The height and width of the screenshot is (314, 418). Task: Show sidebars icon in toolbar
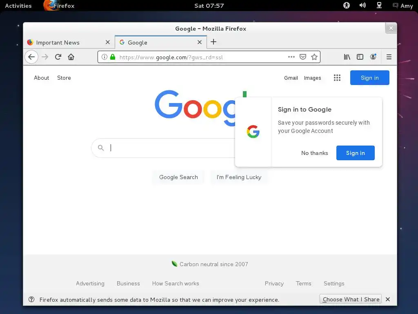click(x=360, y=57)
